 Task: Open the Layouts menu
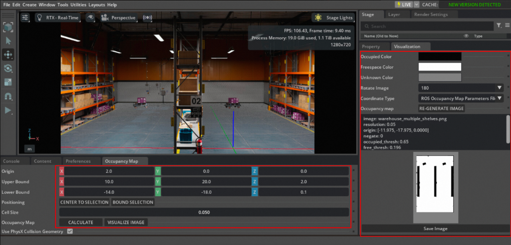[97, 4]
